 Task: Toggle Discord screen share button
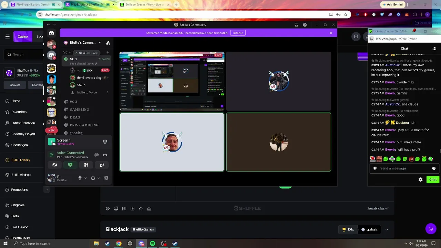click(70, 165)
